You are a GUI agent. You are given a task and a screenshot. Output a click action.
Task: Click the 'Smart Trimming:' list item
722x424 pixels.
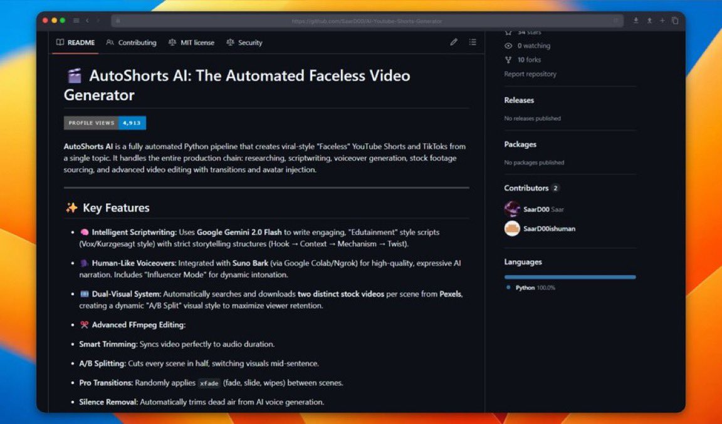coord(177,344)
